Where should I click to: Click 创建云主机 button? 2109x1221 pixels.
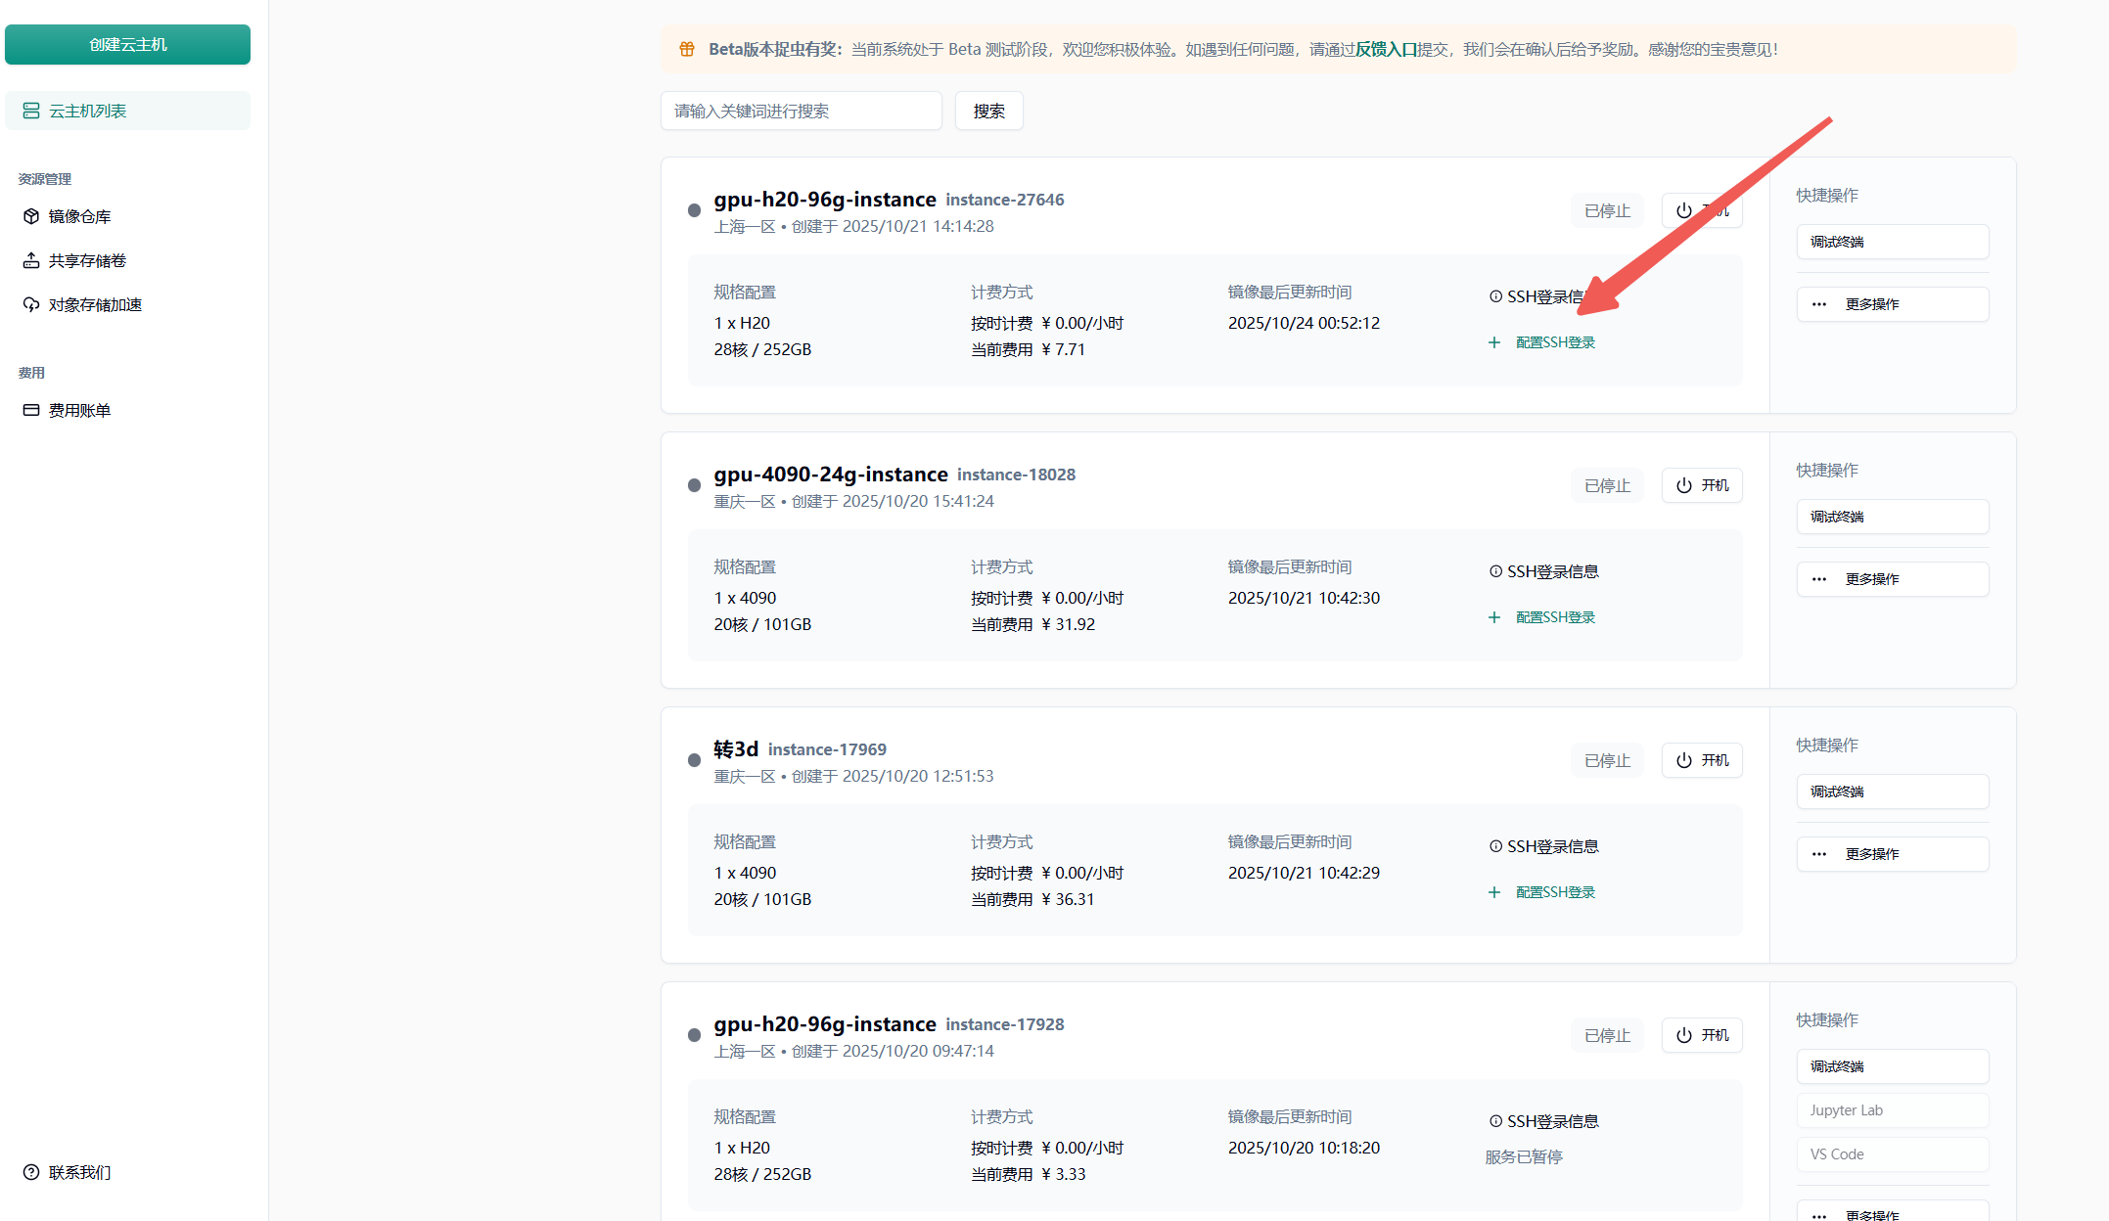pos(127,44)
